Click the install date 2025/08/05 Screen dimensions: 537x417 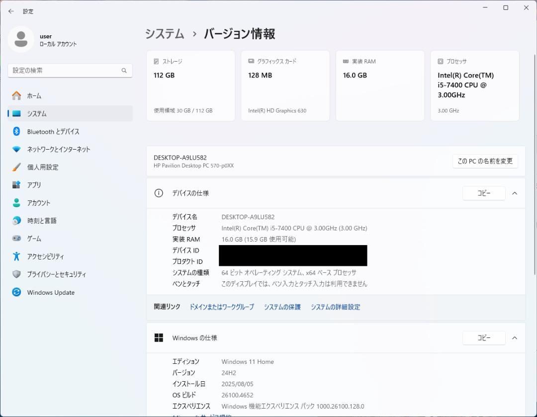coord(237,384)
